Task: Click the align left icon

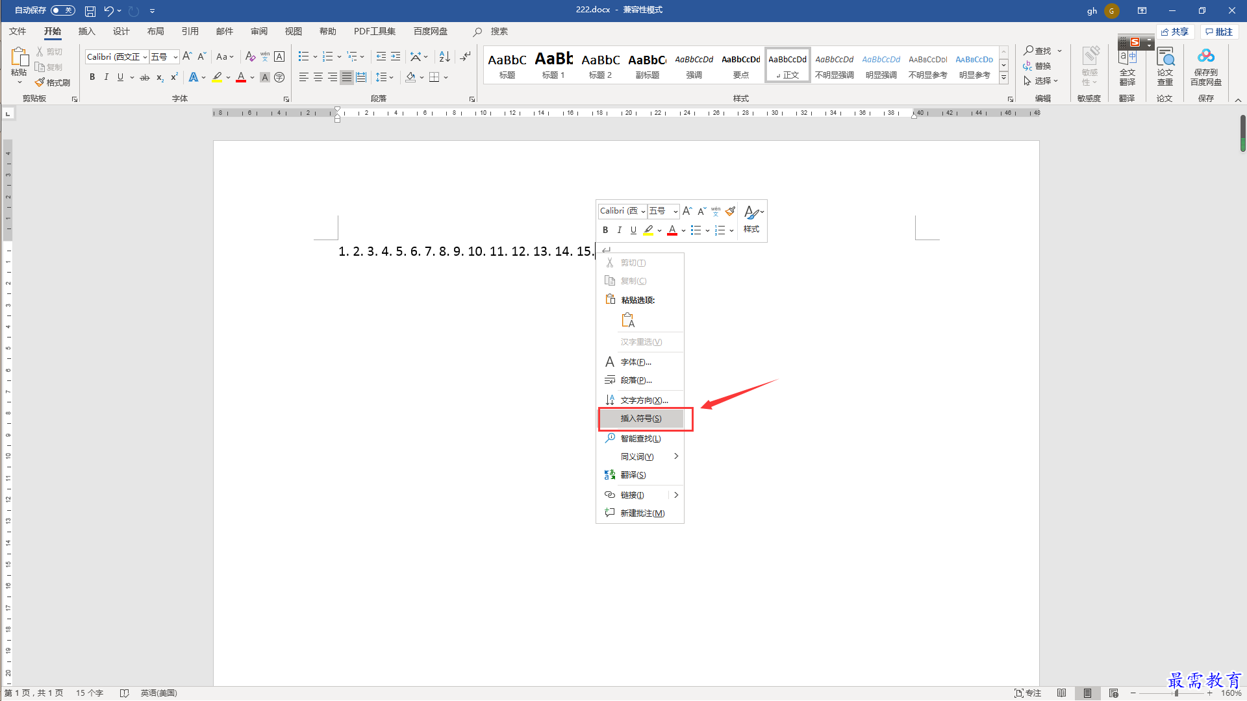Action: coord(304,77)
